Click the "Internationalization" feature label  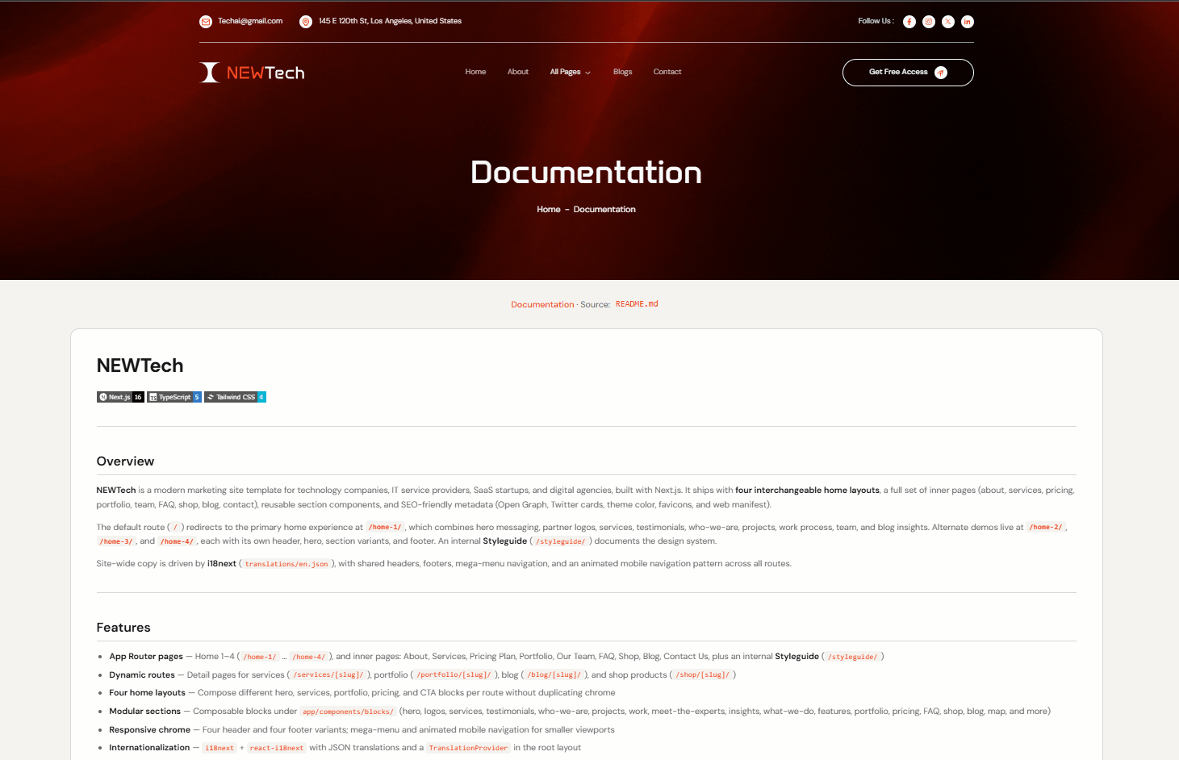[149, 748]
